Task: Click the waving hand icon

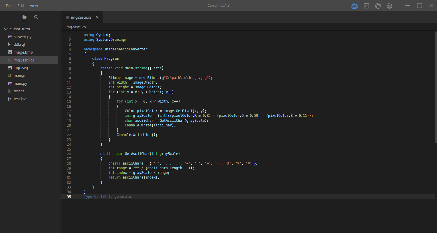Action: [x=378, y=6]
